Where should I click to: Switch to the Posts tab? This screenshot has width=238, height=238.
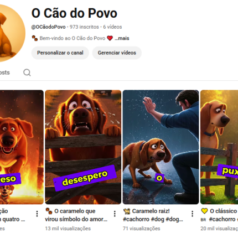[x=4, y=73]
